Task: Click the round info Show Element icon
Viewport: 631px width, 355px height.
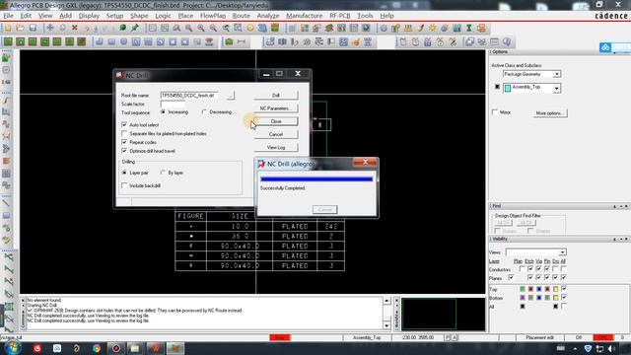Action: 384,29
